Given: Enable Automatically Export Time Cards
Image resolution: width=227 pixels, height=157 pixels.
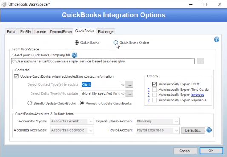Looking at the screenshot, I should [x=155, y=90].
